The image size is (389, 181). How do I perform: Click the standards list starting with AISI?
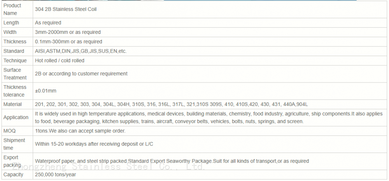tap(81, 51)
